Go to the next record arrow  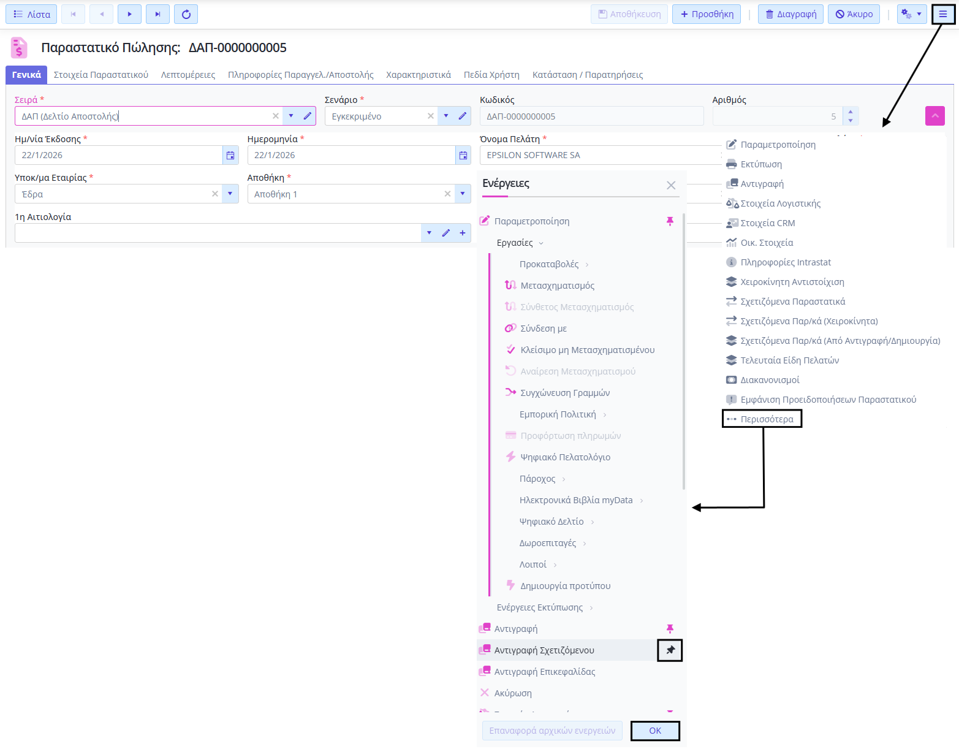point(129,14)
